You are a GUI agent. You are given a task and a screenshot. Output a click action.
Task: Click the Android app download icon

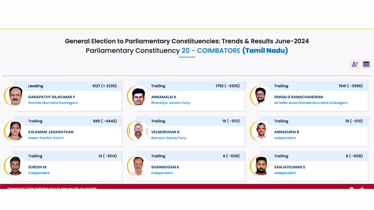[352, 188]
